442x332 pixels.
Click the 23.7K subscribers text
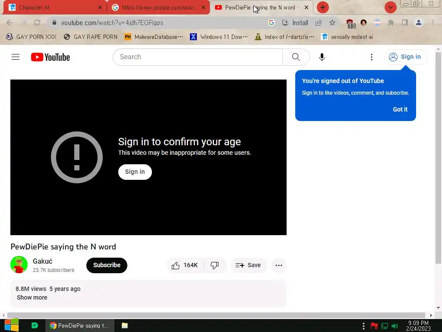tap(54, 270)
